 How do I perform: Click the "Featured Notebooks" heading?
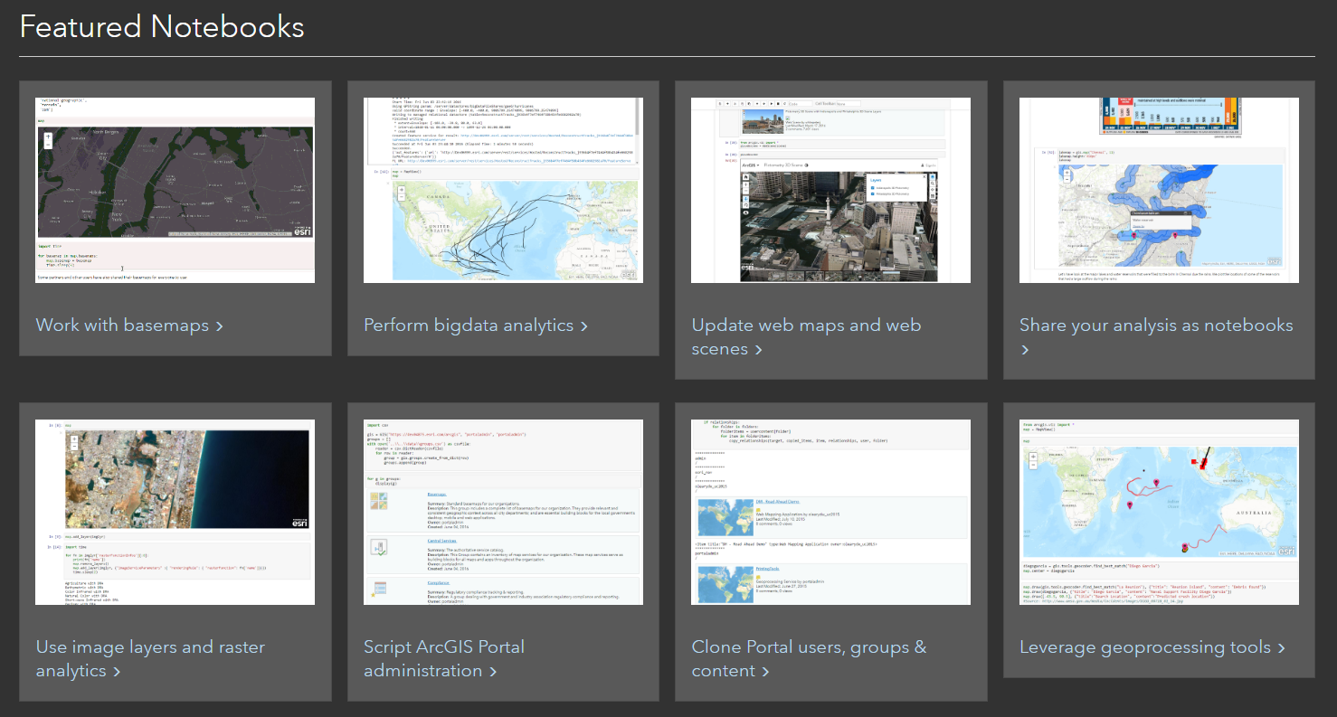coord(162,27)
